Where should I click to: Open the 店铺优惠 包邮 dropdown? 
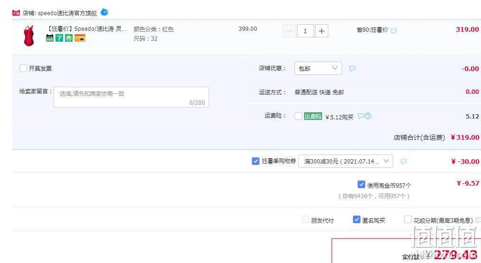coord(318,68)
